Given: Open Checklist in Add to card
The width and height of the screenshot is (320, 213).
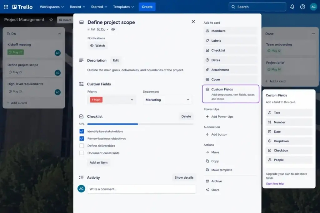Looking at the screenshot, I should point(230,50).
